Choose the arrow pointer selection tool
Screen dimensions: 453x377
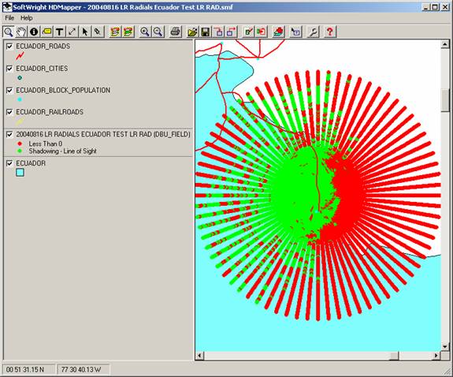(84, 32)
